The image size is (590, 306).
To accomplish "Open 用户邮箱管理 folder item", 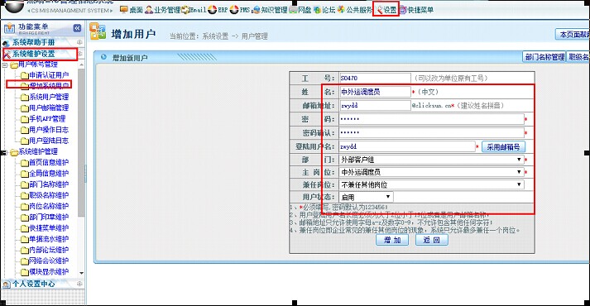I will [45, 108].
